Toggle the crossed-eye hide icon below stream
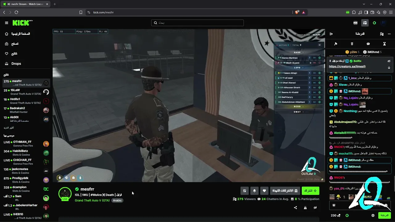Screen dimensions: 395x222 tap(315, 208)
